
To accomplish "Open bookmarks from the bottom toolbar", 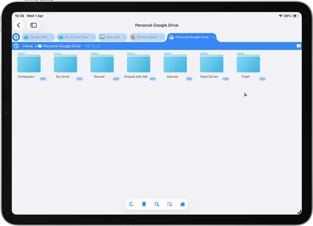I will (144, 204).
